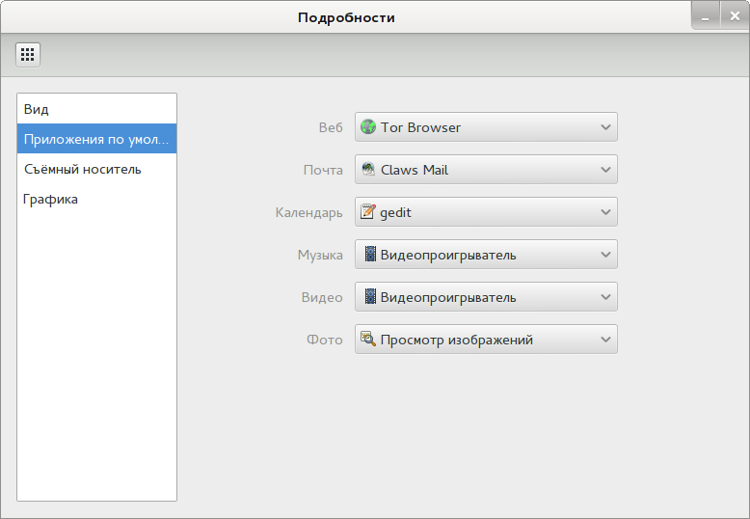Image resolution: width=750 pixels, height=519 pixels.
Task: Click the Claws Mail app icon
Action: pyautogui.click(x=368, y=170)
